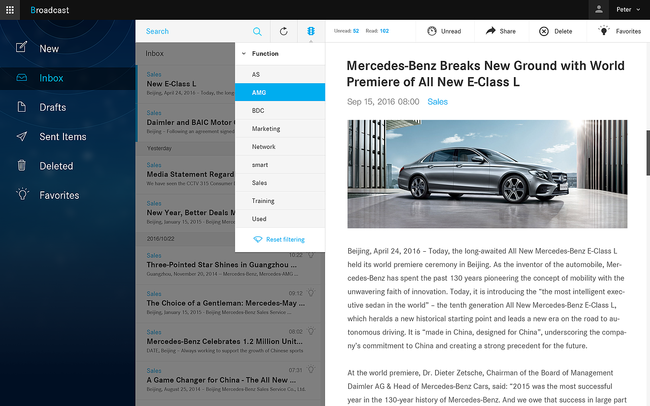The image size is (650, 406).
Task: Select the Inbox tray icon
Action: click(21, 78)
